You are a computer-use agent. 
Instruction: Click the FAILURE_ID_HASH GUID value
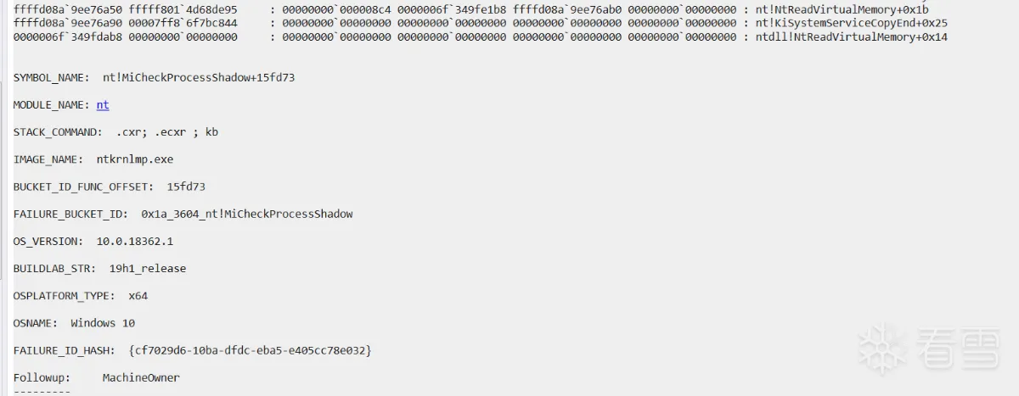250,350
